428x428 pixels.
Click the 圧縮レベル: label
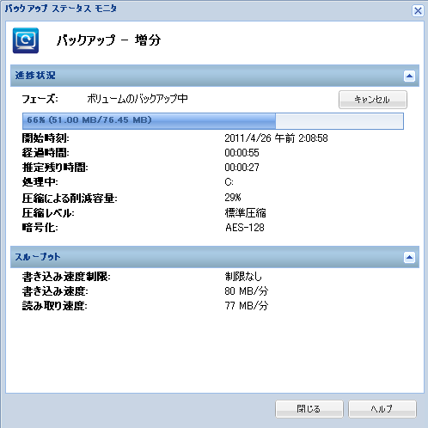[x=48, y=213]
